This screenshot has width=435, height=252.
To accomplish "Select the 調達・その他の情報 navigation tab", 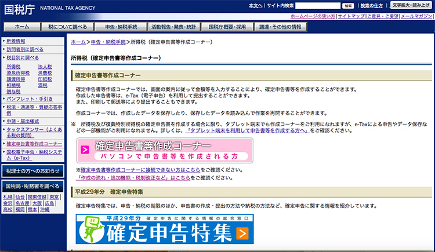I will click(x=281, y=27).
